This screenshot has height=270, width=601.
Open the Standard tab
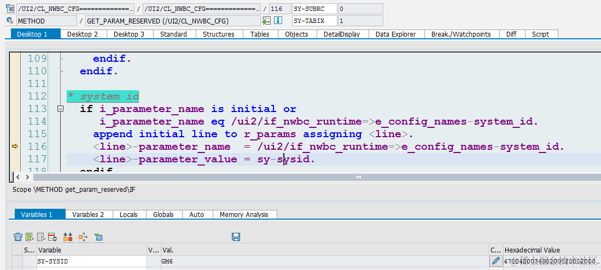click(x=173, y=34)
